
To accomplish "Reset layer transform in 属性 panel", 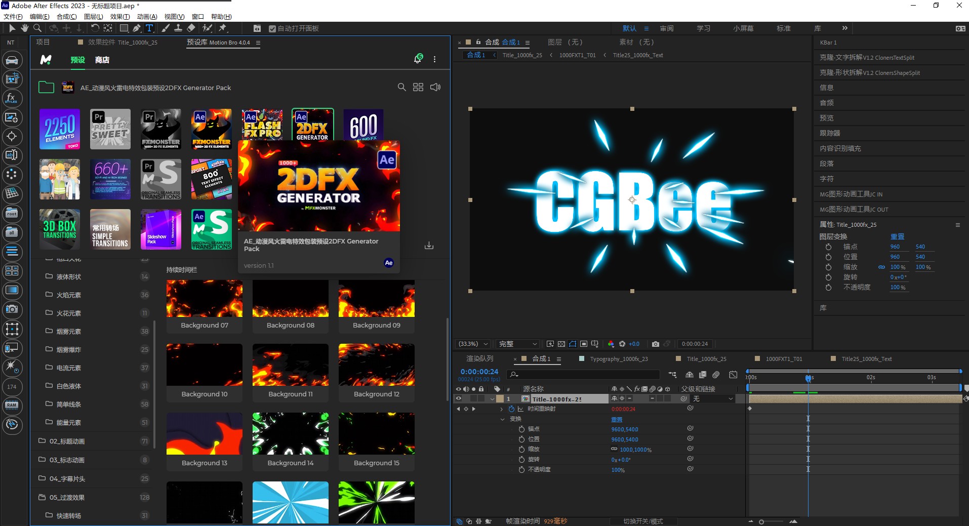I will (x=897, y=236).
